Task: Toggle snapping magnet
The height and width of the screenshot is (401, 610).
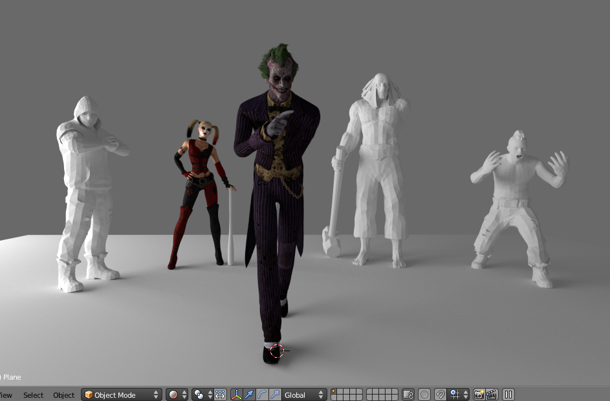Action: (440, 395)
